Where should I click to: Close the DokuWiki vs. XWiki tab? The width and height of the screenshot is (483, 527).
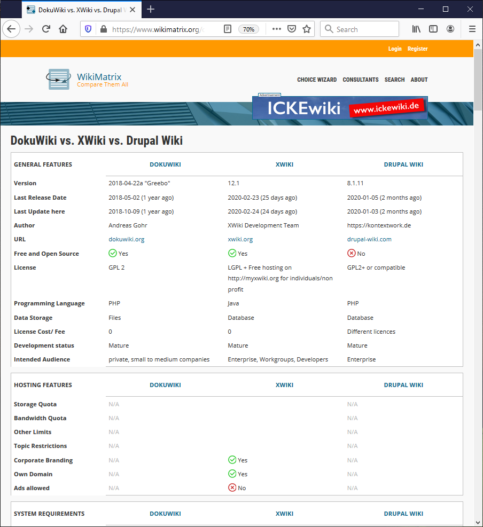coord(133,10)
